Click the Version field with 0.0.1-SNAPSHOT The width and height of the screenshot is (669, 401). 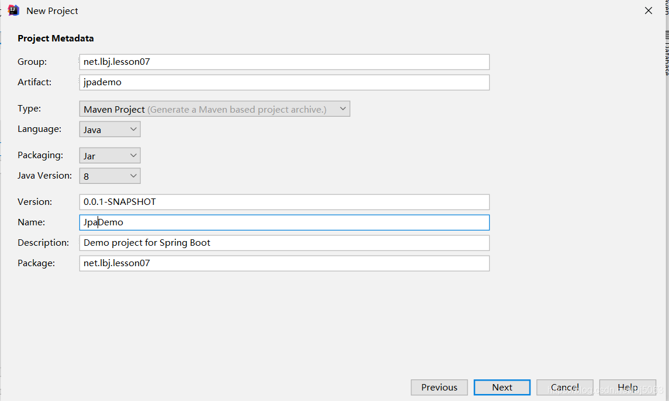(284, 202)
